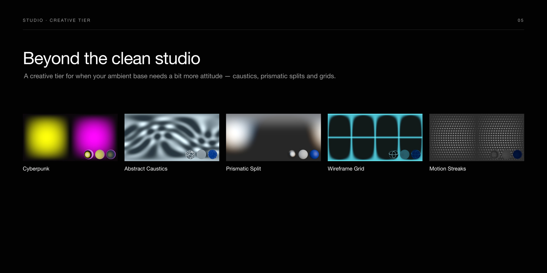Viewport: 547px width, 273px height.
Task: Open the Prismatic Split preview image
Action: coord(273,137)
